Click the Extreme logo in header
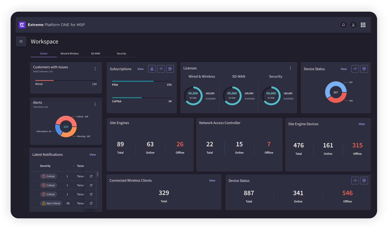Image resolution: width=388 pixels, height=230 pixels. click(x=22, y=25)
